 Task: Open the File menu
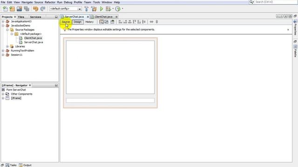3,2
